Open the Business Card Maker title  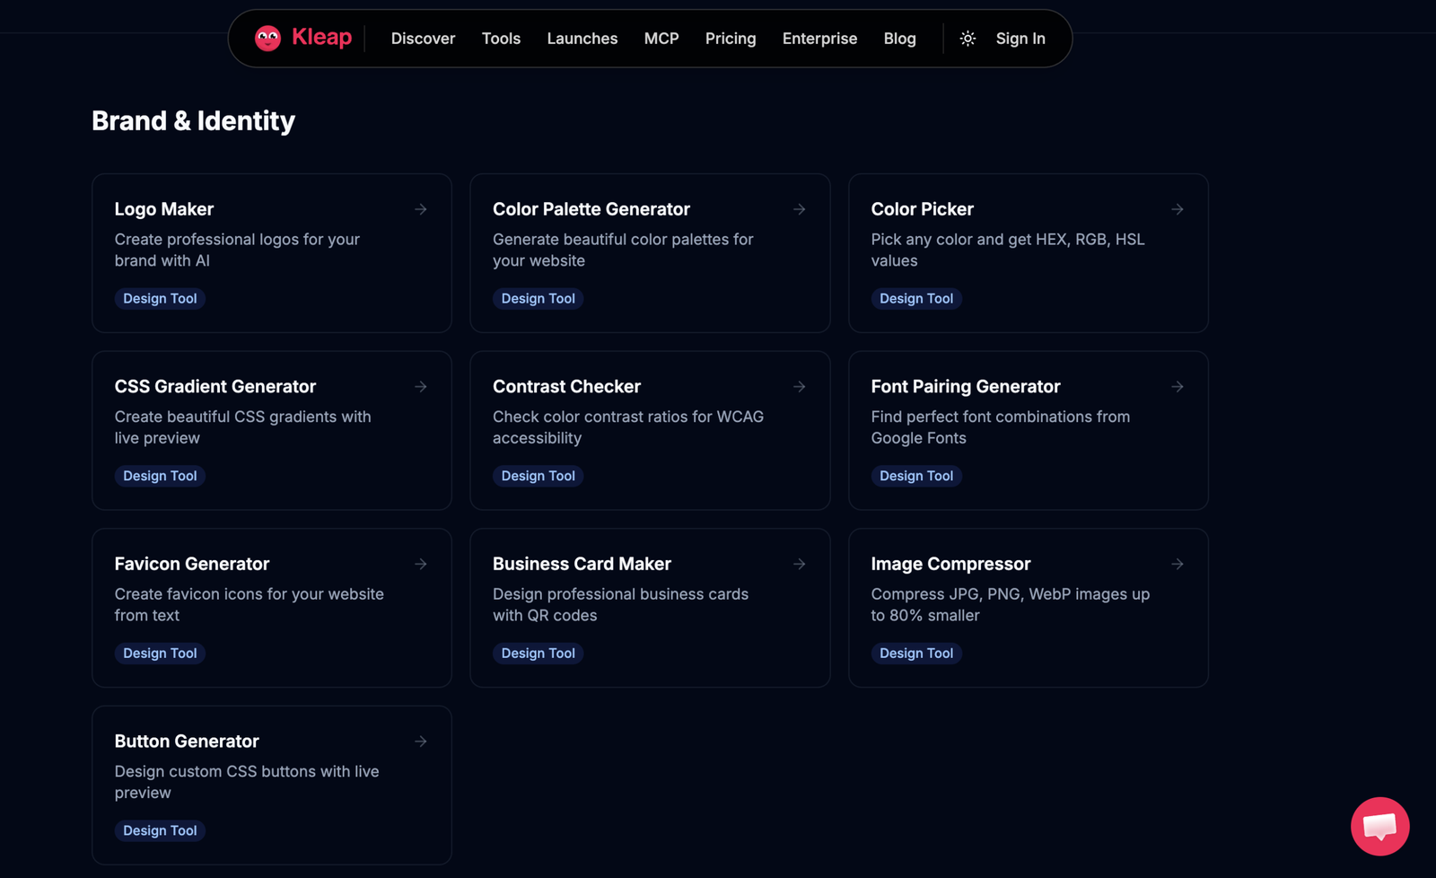coord(582,564)
